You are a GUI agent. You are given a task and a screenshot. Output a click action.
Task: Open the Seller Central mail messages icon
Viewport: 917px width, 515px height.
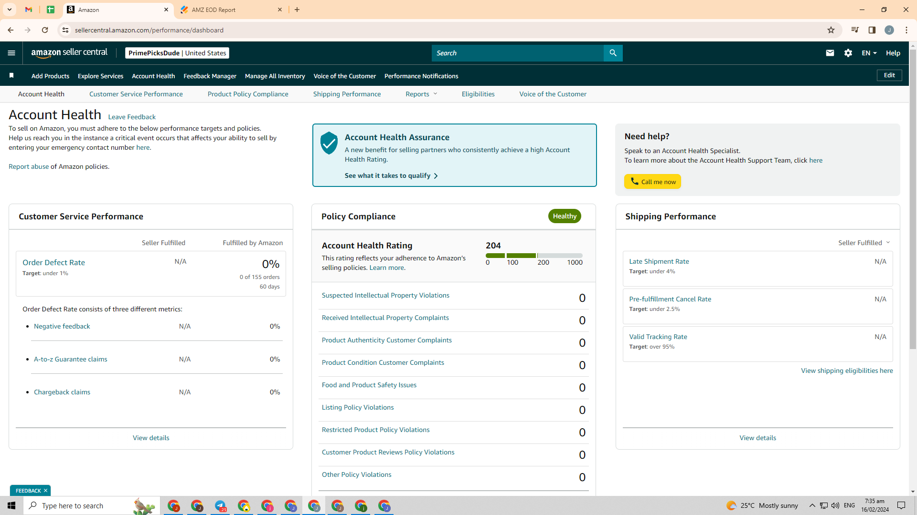(830, 53)
